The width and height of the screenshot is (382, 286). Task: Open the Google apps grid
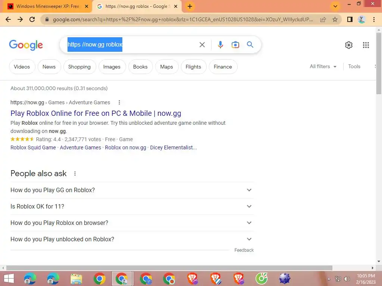(x=366, y=45)
